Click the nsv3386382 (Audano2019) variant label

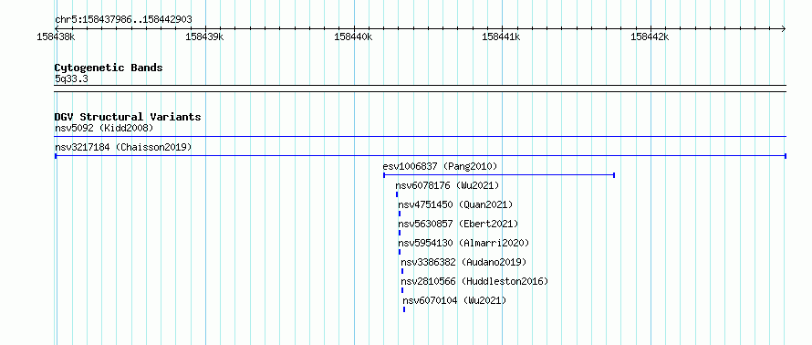[463, 262]
